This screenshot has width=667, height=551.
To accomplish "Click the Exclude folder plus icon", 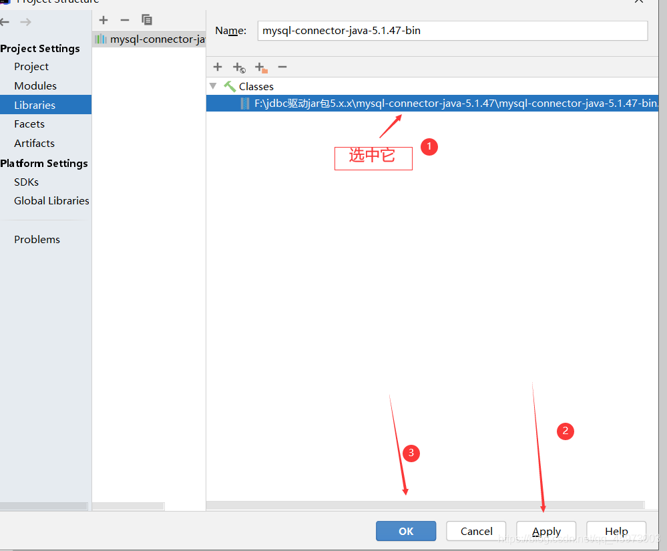I will (261, 67).
